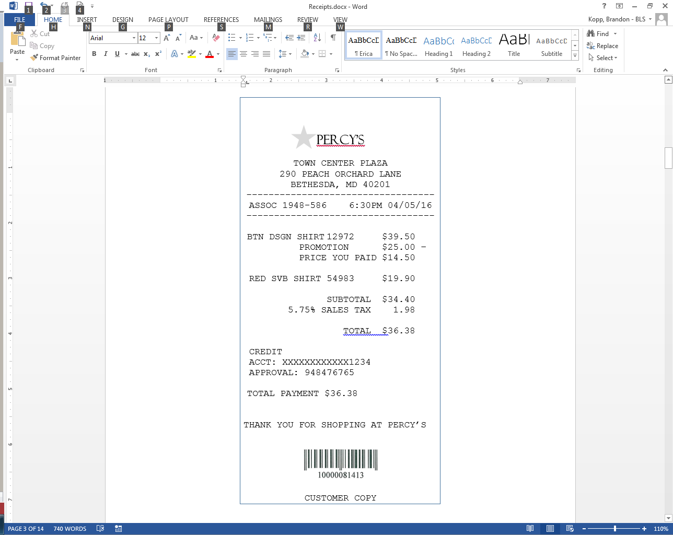
Task: Click the PAGE 3 OF 14 indicator
Action: pyautogui.click(x=26, y=529)
